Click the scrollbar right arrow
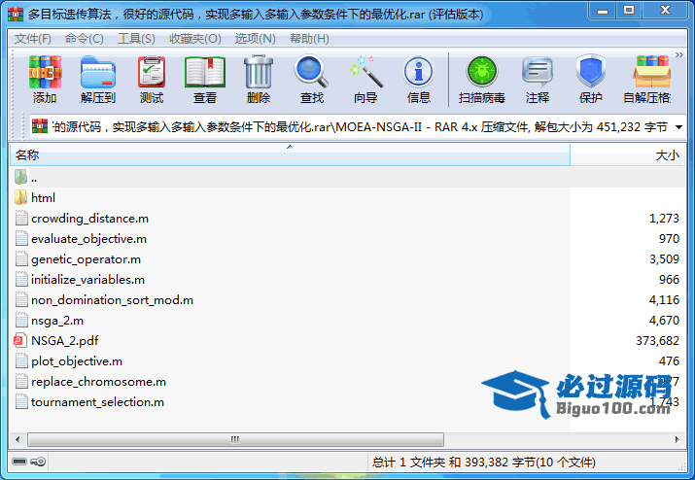The image size is (695, 480). click(x=678, y=439)
